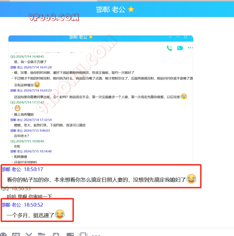Click the chat title 邯郸 老公
The image size is (234, 236).
coord(111,10)
